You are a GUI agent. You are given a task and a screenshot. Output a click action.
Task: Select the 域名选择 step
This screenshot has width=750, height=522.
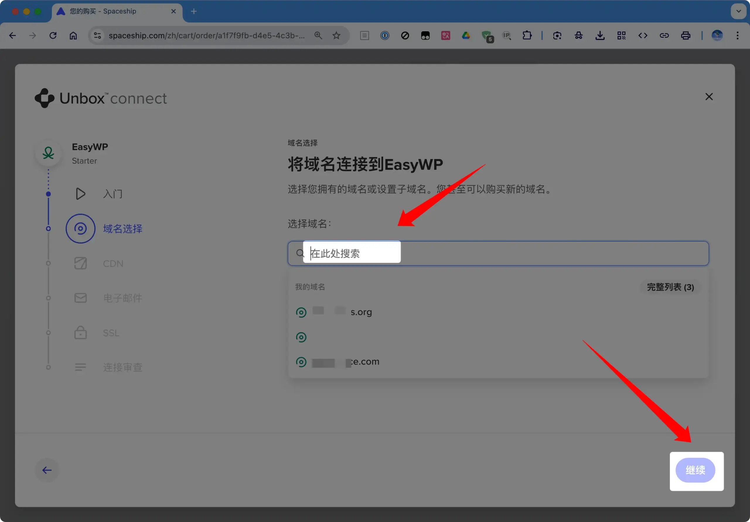pos(105,229)
